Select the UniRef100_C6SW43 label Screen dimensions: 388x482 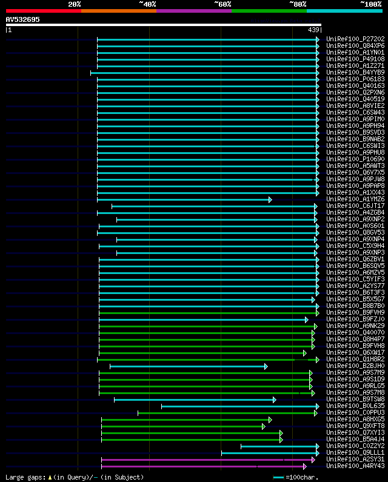click(355, 113)
